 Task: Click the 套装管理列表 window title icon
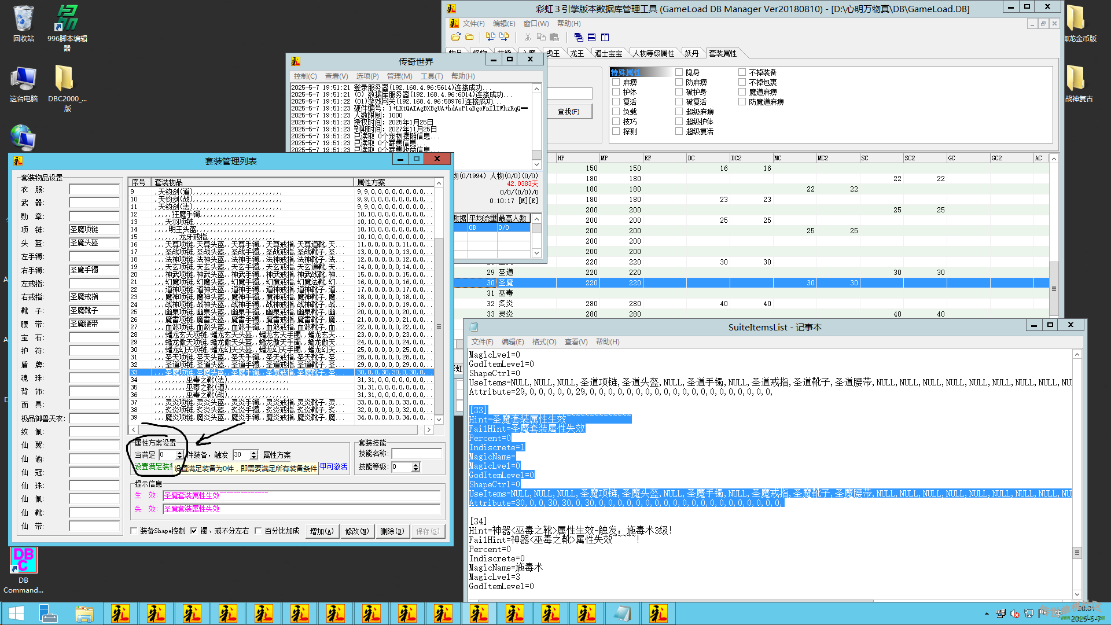tap(19, 161)
